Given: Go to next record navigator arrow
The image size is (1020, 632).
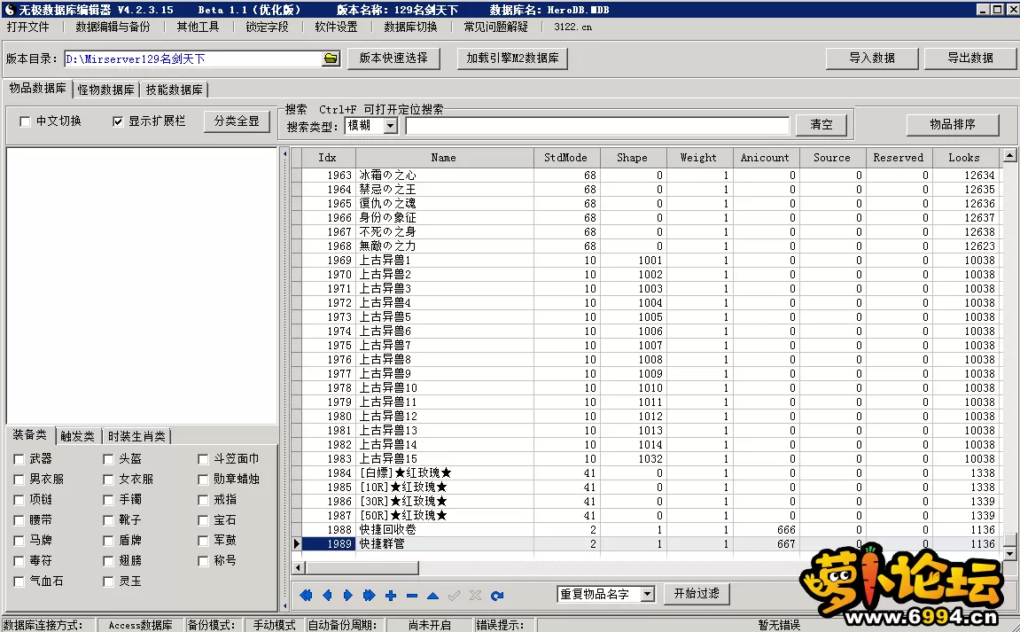Looking at the screenshot, I should point(348,595).
